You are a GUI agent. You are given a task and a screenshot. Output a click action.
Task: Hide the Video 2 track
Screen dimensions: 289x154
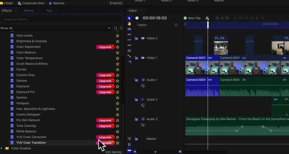pyautogui.click(x=143, y=38)
